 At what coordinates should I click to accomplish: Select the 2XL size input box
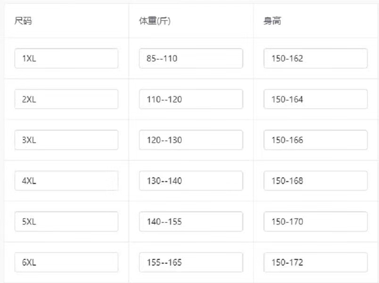click(x=66, y=99)
